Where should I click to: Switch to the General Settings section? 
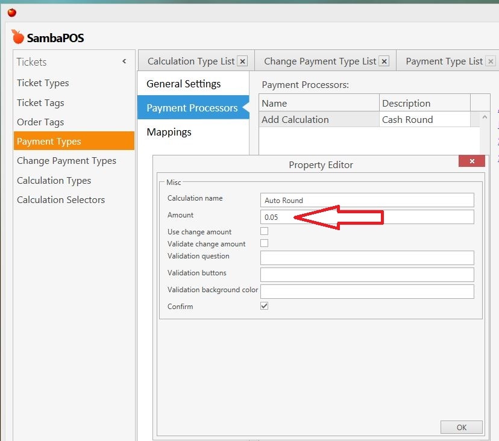(183, 84)
